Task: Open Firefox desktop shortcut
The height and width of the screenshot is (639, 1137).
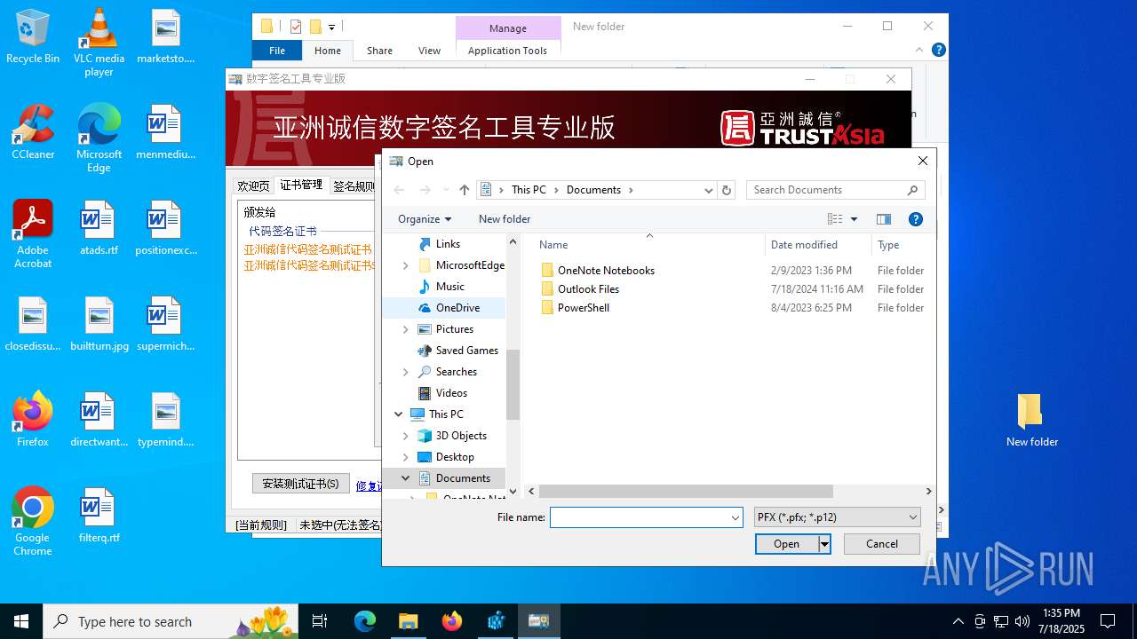Action: [33, 420]
